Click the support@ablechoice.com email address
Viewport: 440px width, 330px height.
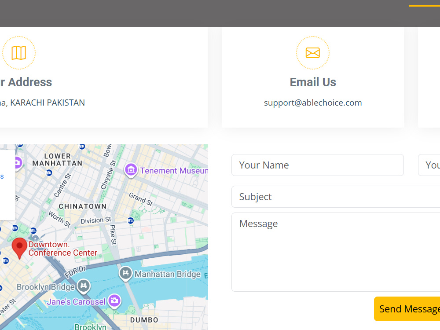click(x=312, y=103)
